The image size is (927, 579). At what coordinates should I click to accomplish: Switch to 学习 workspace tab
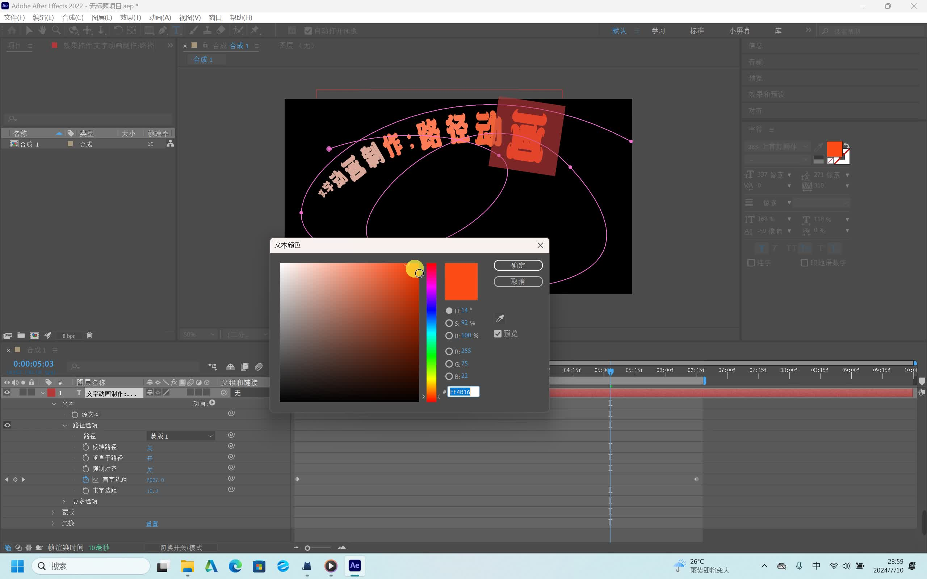[x=658, y=31]
